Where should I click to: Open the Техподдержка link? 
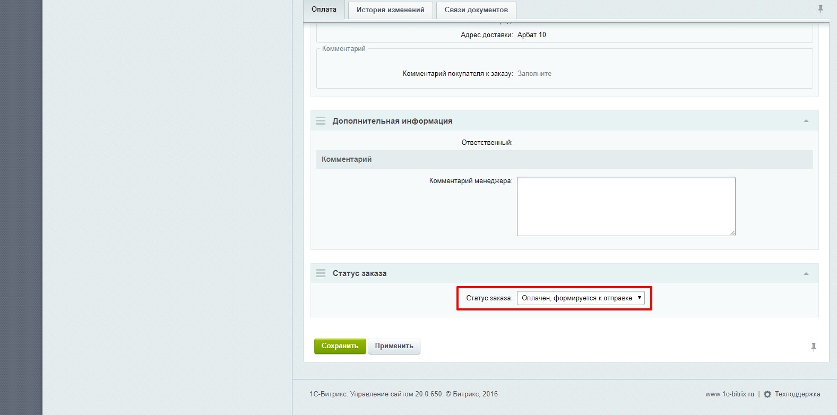[x=797, y=394]
